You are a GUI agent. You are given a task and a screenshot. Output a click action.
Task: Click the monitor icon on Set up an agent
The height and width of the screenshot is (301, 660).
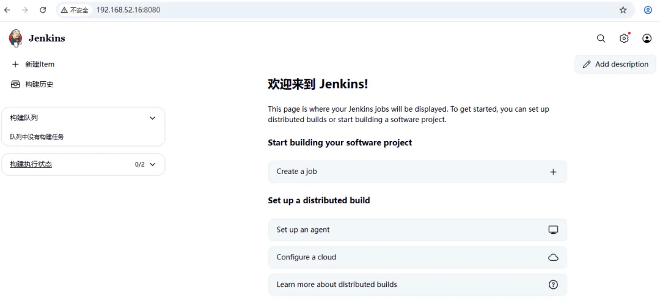tap(553, 230)
